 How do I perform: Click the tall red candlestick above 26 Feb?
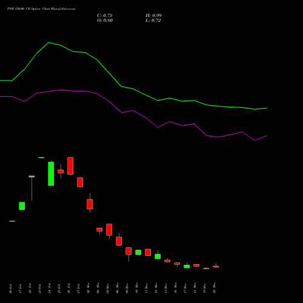click(x=70, y=165)
